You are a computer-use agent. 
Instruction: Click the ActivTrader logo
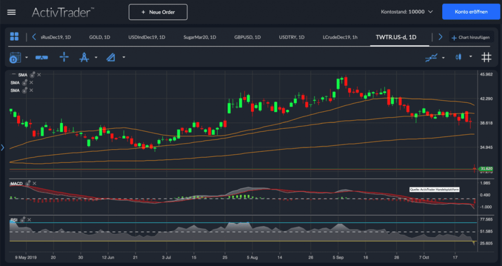pos(63,12)
